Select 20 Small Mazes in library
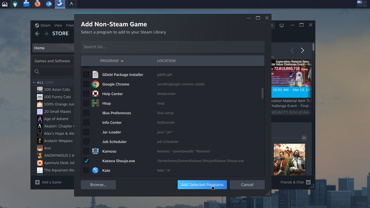 pyautogui.click(x=57, y=111)
